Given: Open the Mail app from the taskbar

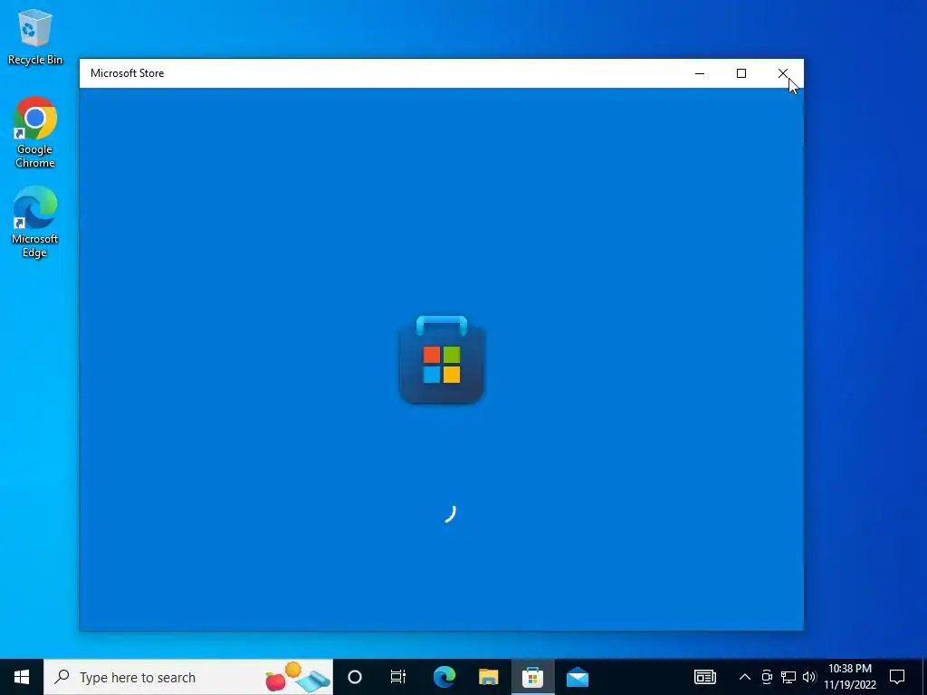Looking at the screenshot, I should click(x=577, y=677).
